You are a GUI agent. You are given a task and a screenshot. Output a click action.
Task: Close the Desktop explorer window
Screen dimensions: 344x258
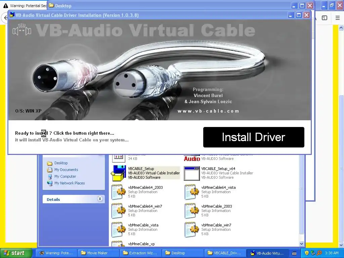[310, 5]
